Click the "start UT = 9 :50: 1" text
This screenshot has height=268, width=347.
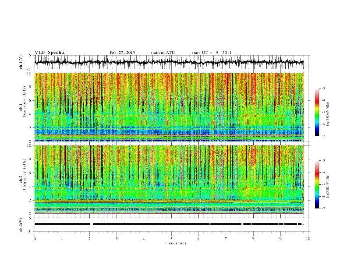click(x=212, y=53)
